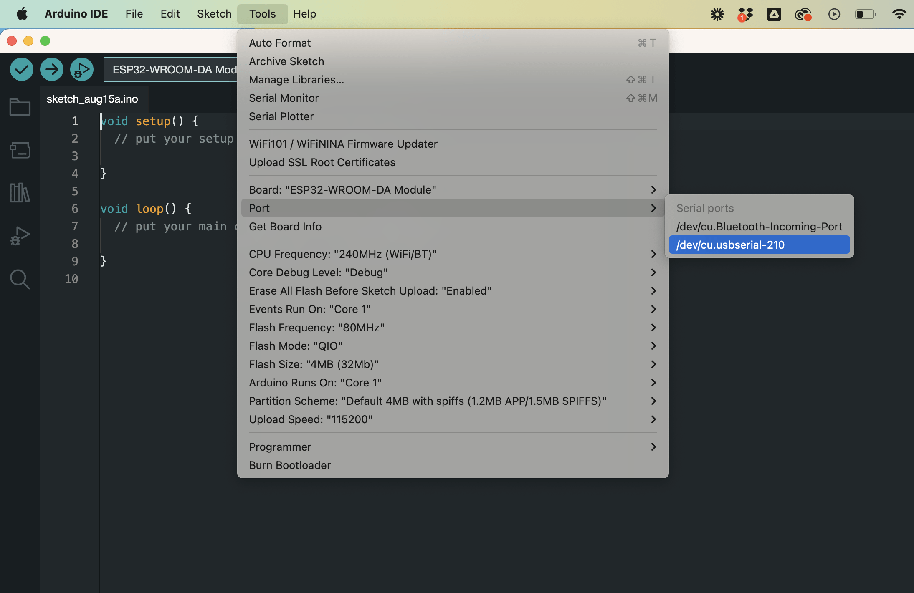
Task: Open the board selector ESP32-WROOM-DA dropdown
Action: pos(170,69)
